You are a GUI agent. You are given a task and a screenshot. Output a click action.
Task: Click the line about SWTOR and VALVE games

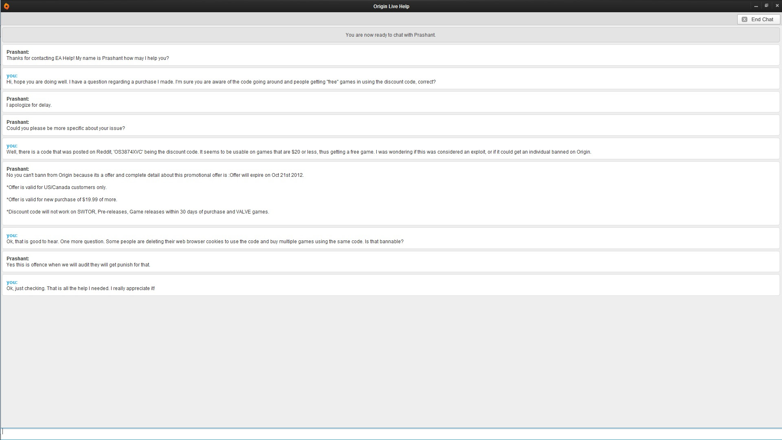[x=138, y=212]
